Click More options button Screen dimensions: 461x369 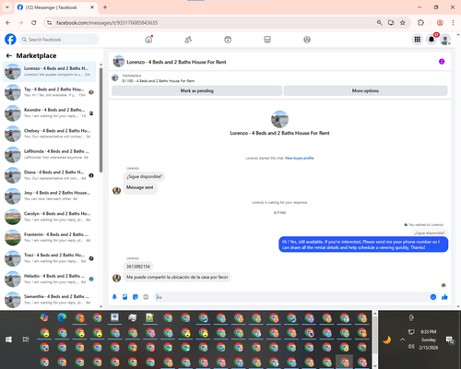365,90
